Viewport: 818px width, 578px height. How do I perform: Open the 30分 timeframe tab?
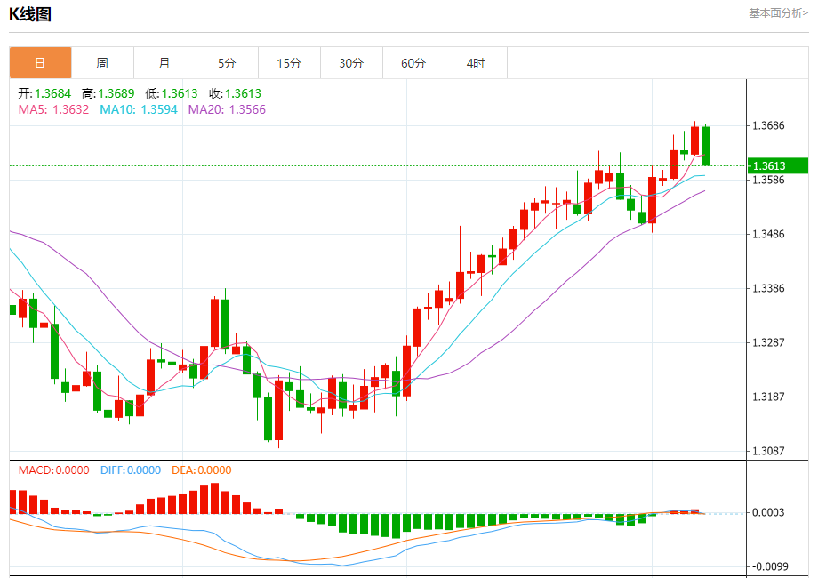[x=351, y=62]
